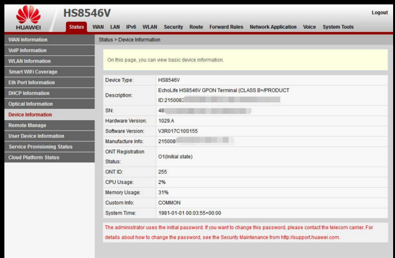The image size is (395, 258).
Task: Switch to the IPv6 tab
Action: coord(131,27)
